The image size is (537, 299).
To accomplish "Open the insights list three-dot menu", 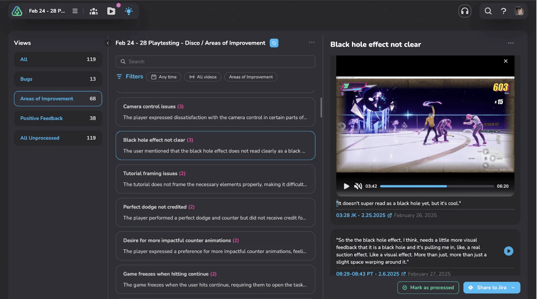I will pos(312,43).
